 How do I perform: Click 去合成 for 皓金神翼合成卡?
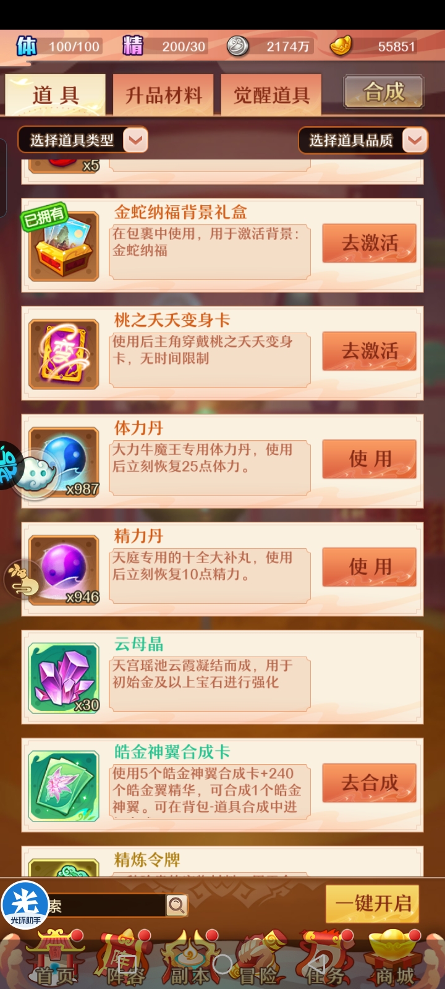[x=369, y=783]
